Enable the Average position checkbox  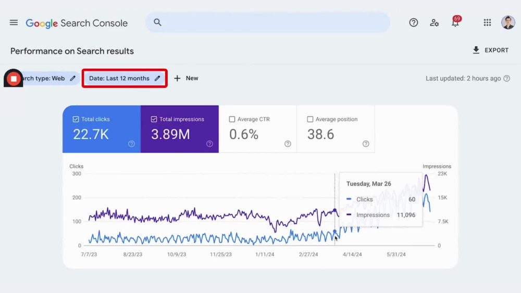[310, 119]
